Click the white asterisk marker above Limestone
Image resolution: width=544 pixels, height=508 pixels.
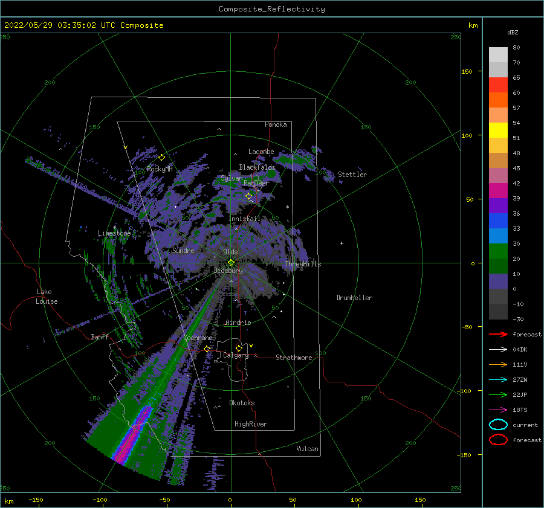point(114,228)
